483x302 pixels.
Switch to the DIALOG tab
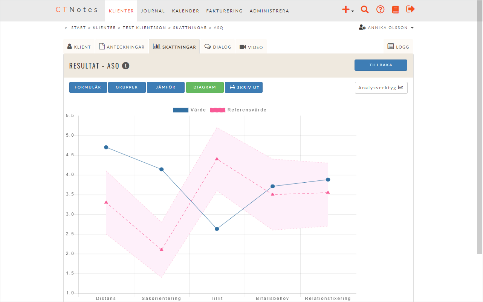coord(218,47)
